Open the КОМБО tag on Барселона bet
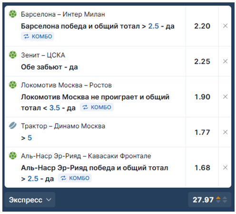 point(38,36)
